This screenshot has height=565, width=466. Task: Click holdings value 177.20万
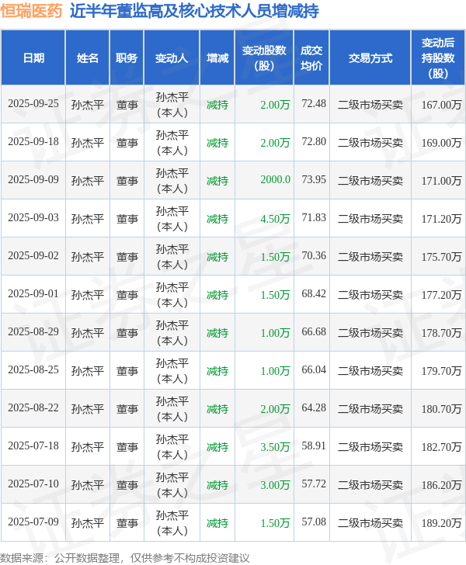[441, 295]
